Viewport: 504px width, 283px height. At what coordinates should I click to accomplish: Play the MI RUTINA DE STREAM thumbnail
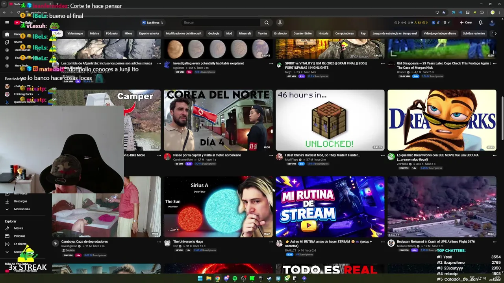pos(330,206)
